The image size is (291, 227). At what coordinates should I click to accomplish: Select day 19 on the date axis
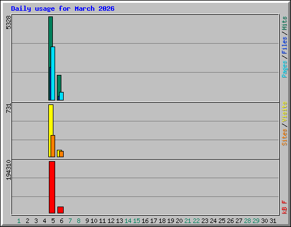171,221
